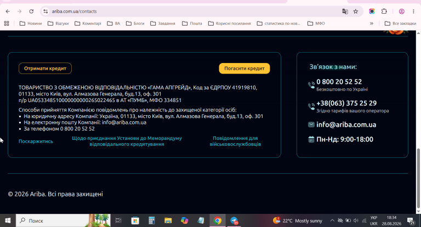This screenshot has width=421, height=227.
Task: Open the Chrome profile avatar
Action: pyautogui.click(x=402, y=12)
